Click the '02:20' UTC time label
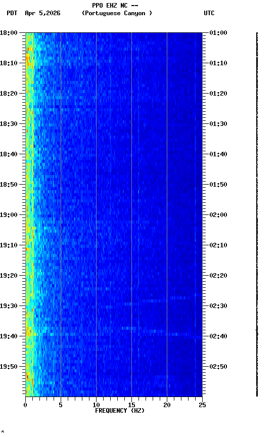Screen dimensions: 279x437 (x=218, y=276)
